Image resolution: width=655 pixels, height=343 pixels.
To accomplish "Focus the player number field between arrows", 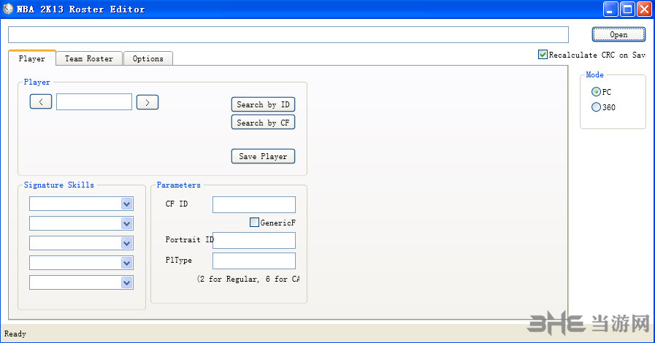I will coord(94,102).
